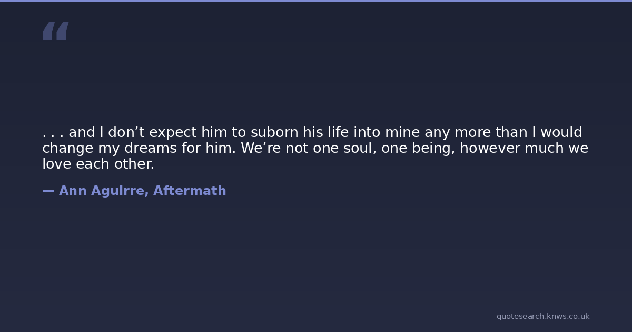Click the purple accent bar at top
Image resolution: width=632 pixels, height=332 pixels.
tap(316, 1)
